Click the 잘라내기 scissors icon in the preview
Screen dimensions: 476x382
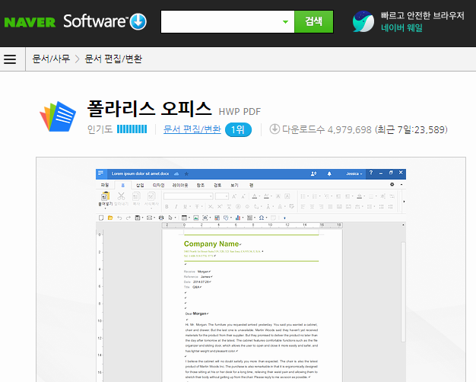coord(121,196)
